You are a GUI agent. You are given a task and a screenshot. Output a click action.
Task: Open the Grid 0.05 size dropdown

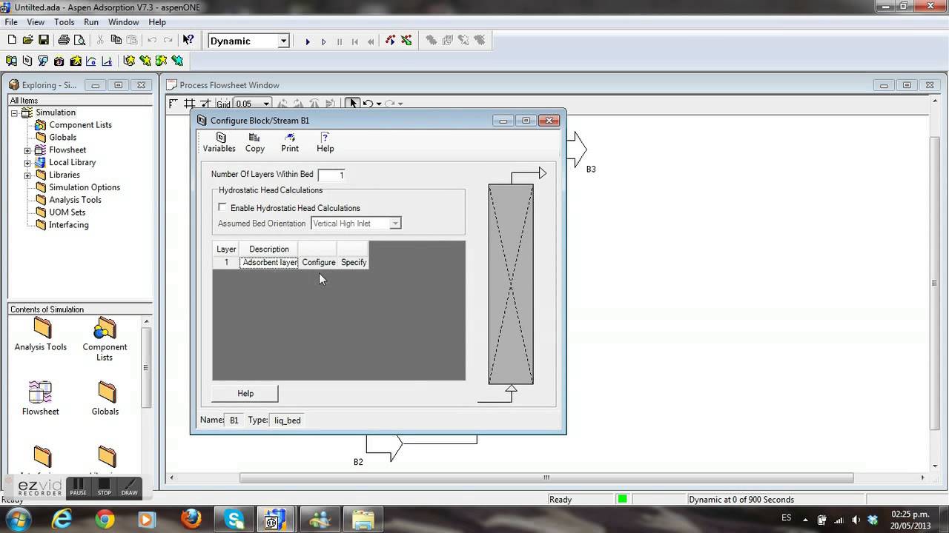[266, 104]
